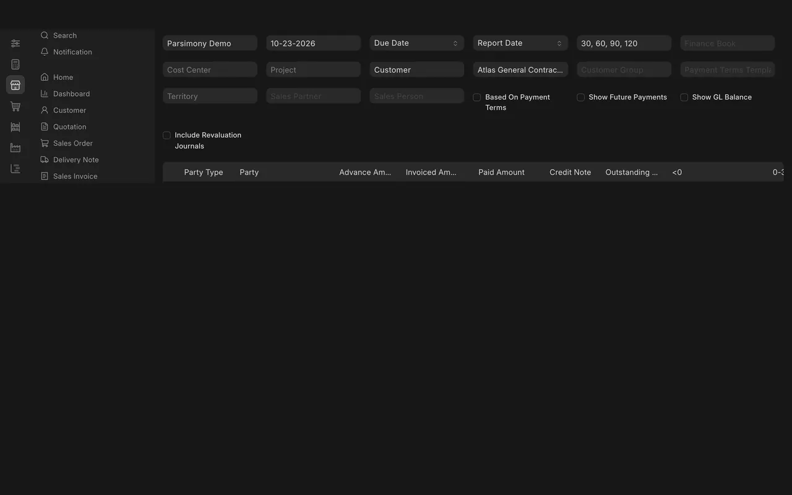Click the Paid Amount column header
Viewport: 792px width, 495px height.
click(501, 172)
